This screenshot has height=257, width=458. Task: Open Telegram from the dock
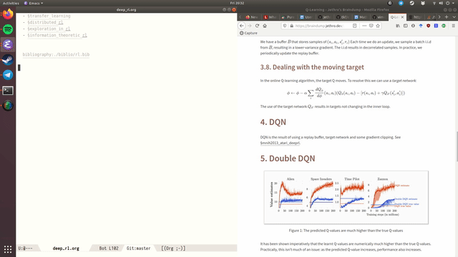click(8, 75)
